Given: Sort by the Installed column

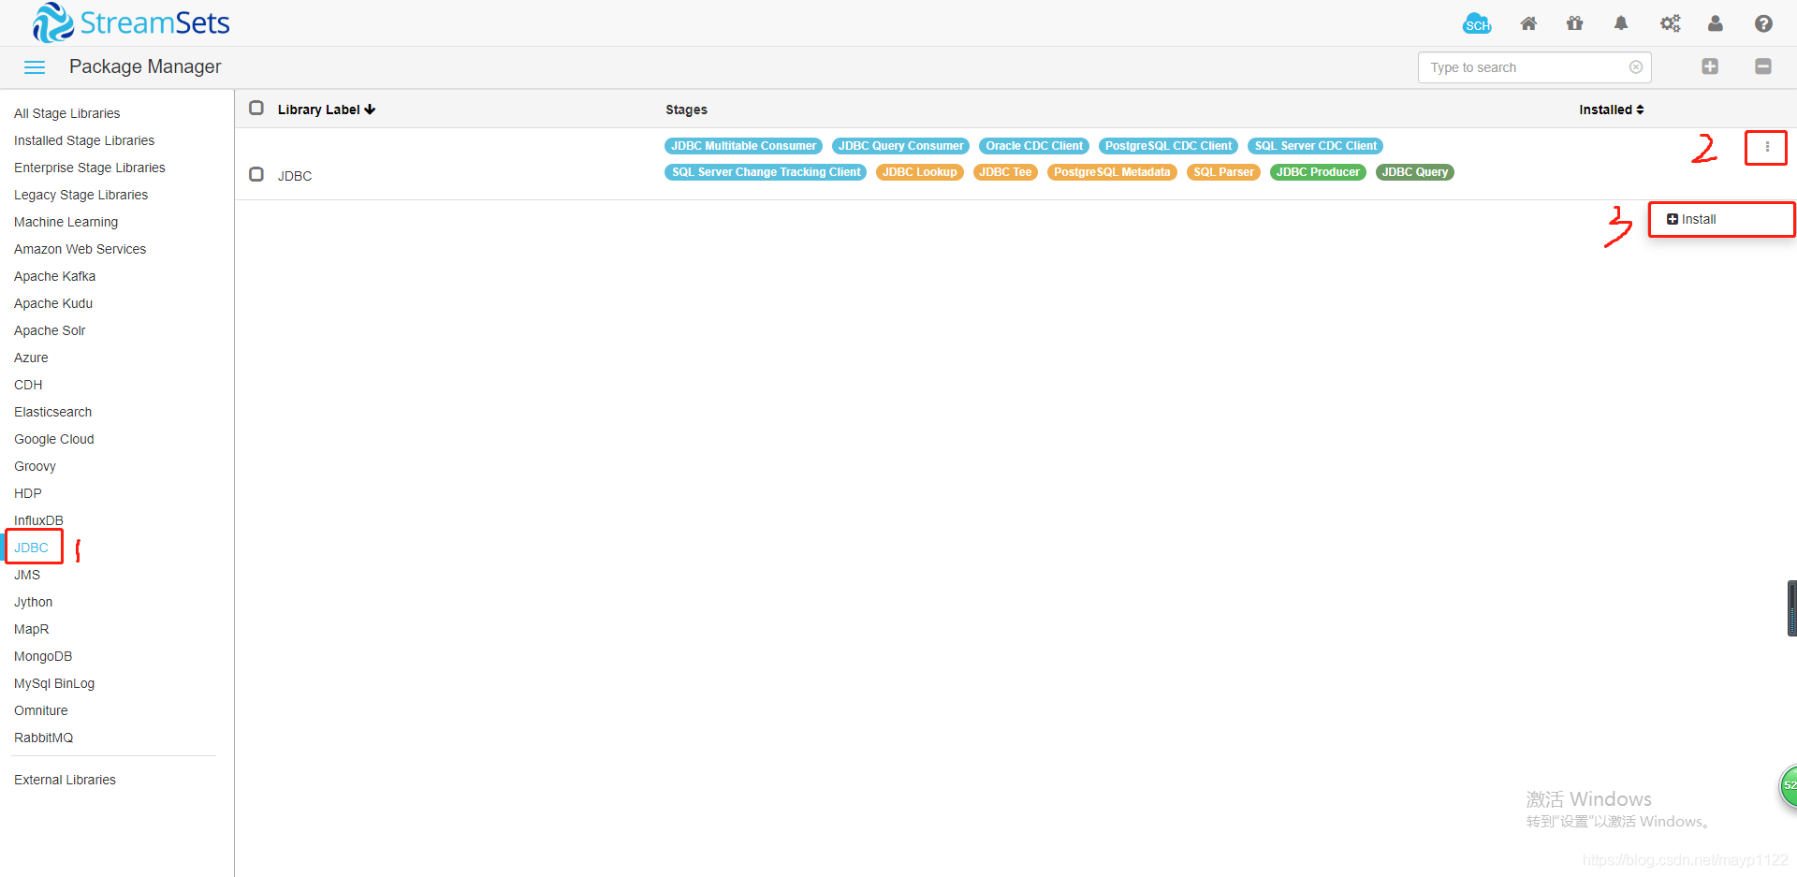Looking at the screenshot, I should click(1612, 110).
